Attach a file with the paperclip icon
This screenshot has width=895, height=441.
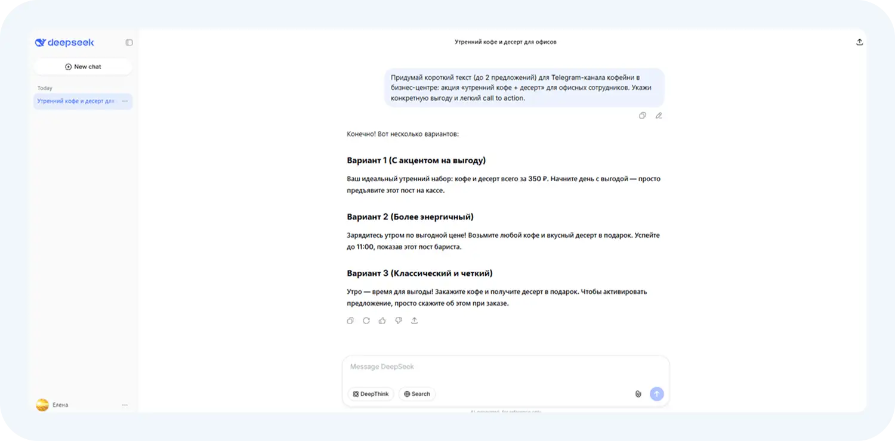coord(637,394)
